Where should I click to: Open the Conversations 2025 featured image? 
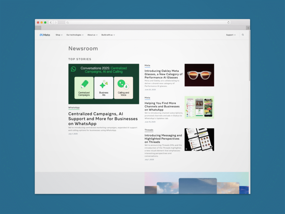(x=104, y=84)
